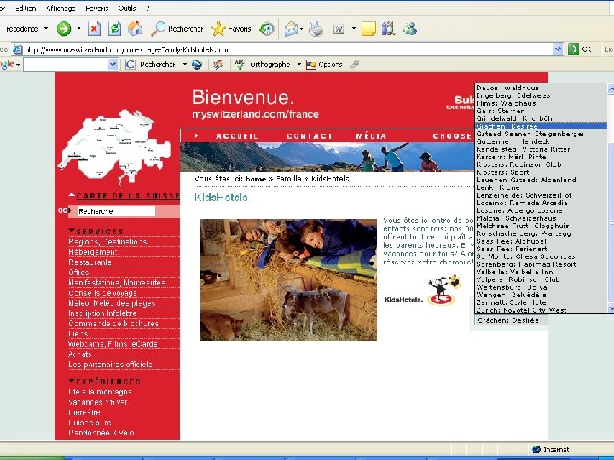Click the green Forward arrow button

[63, 29]
